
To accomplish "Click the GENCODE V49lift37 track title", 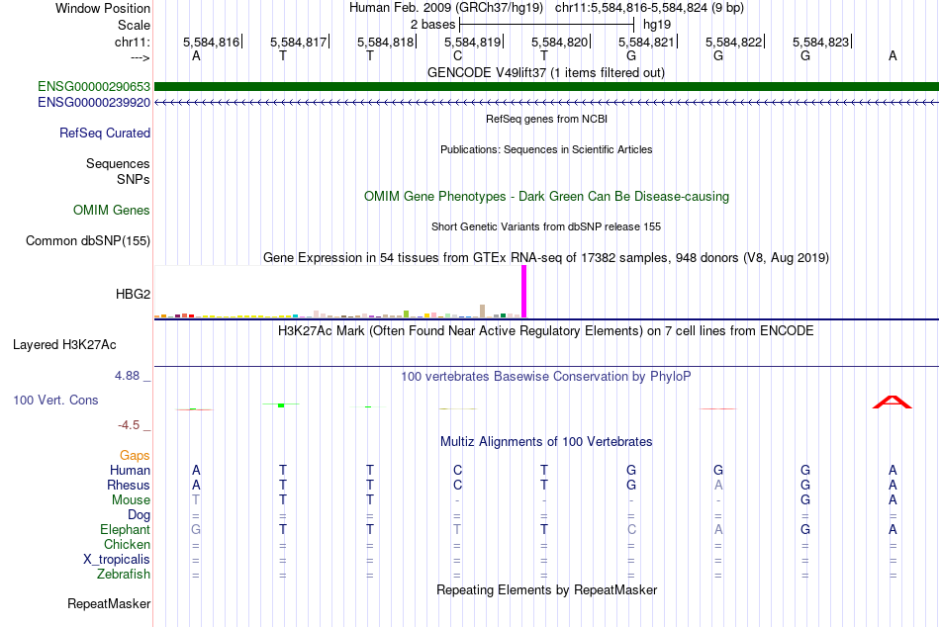I will click(546, 72).
